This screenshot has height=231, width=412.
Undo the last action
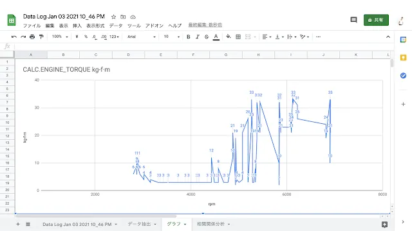[x=14, y=37]
